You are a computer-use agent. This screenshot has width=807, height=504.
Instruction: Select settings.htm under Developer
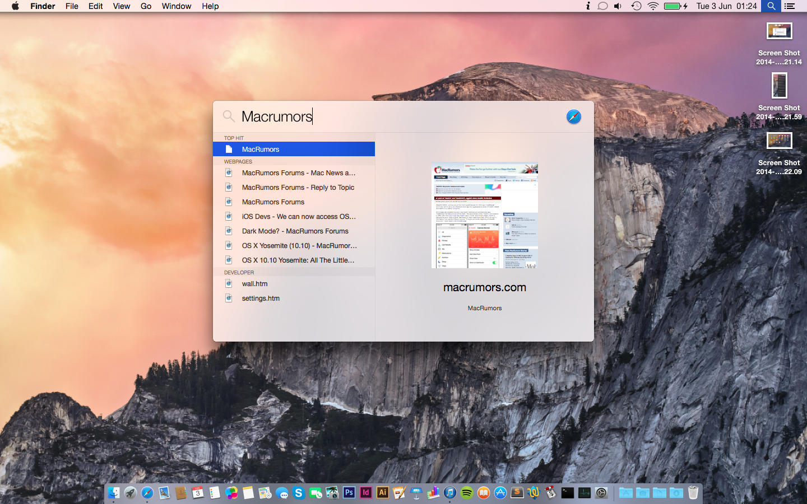pos(294,298)
